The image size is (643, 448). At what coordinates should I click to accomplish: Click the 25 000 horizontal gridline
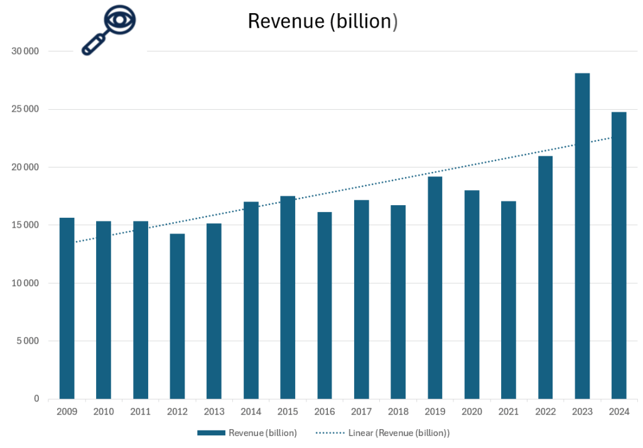tap(314, 109)
